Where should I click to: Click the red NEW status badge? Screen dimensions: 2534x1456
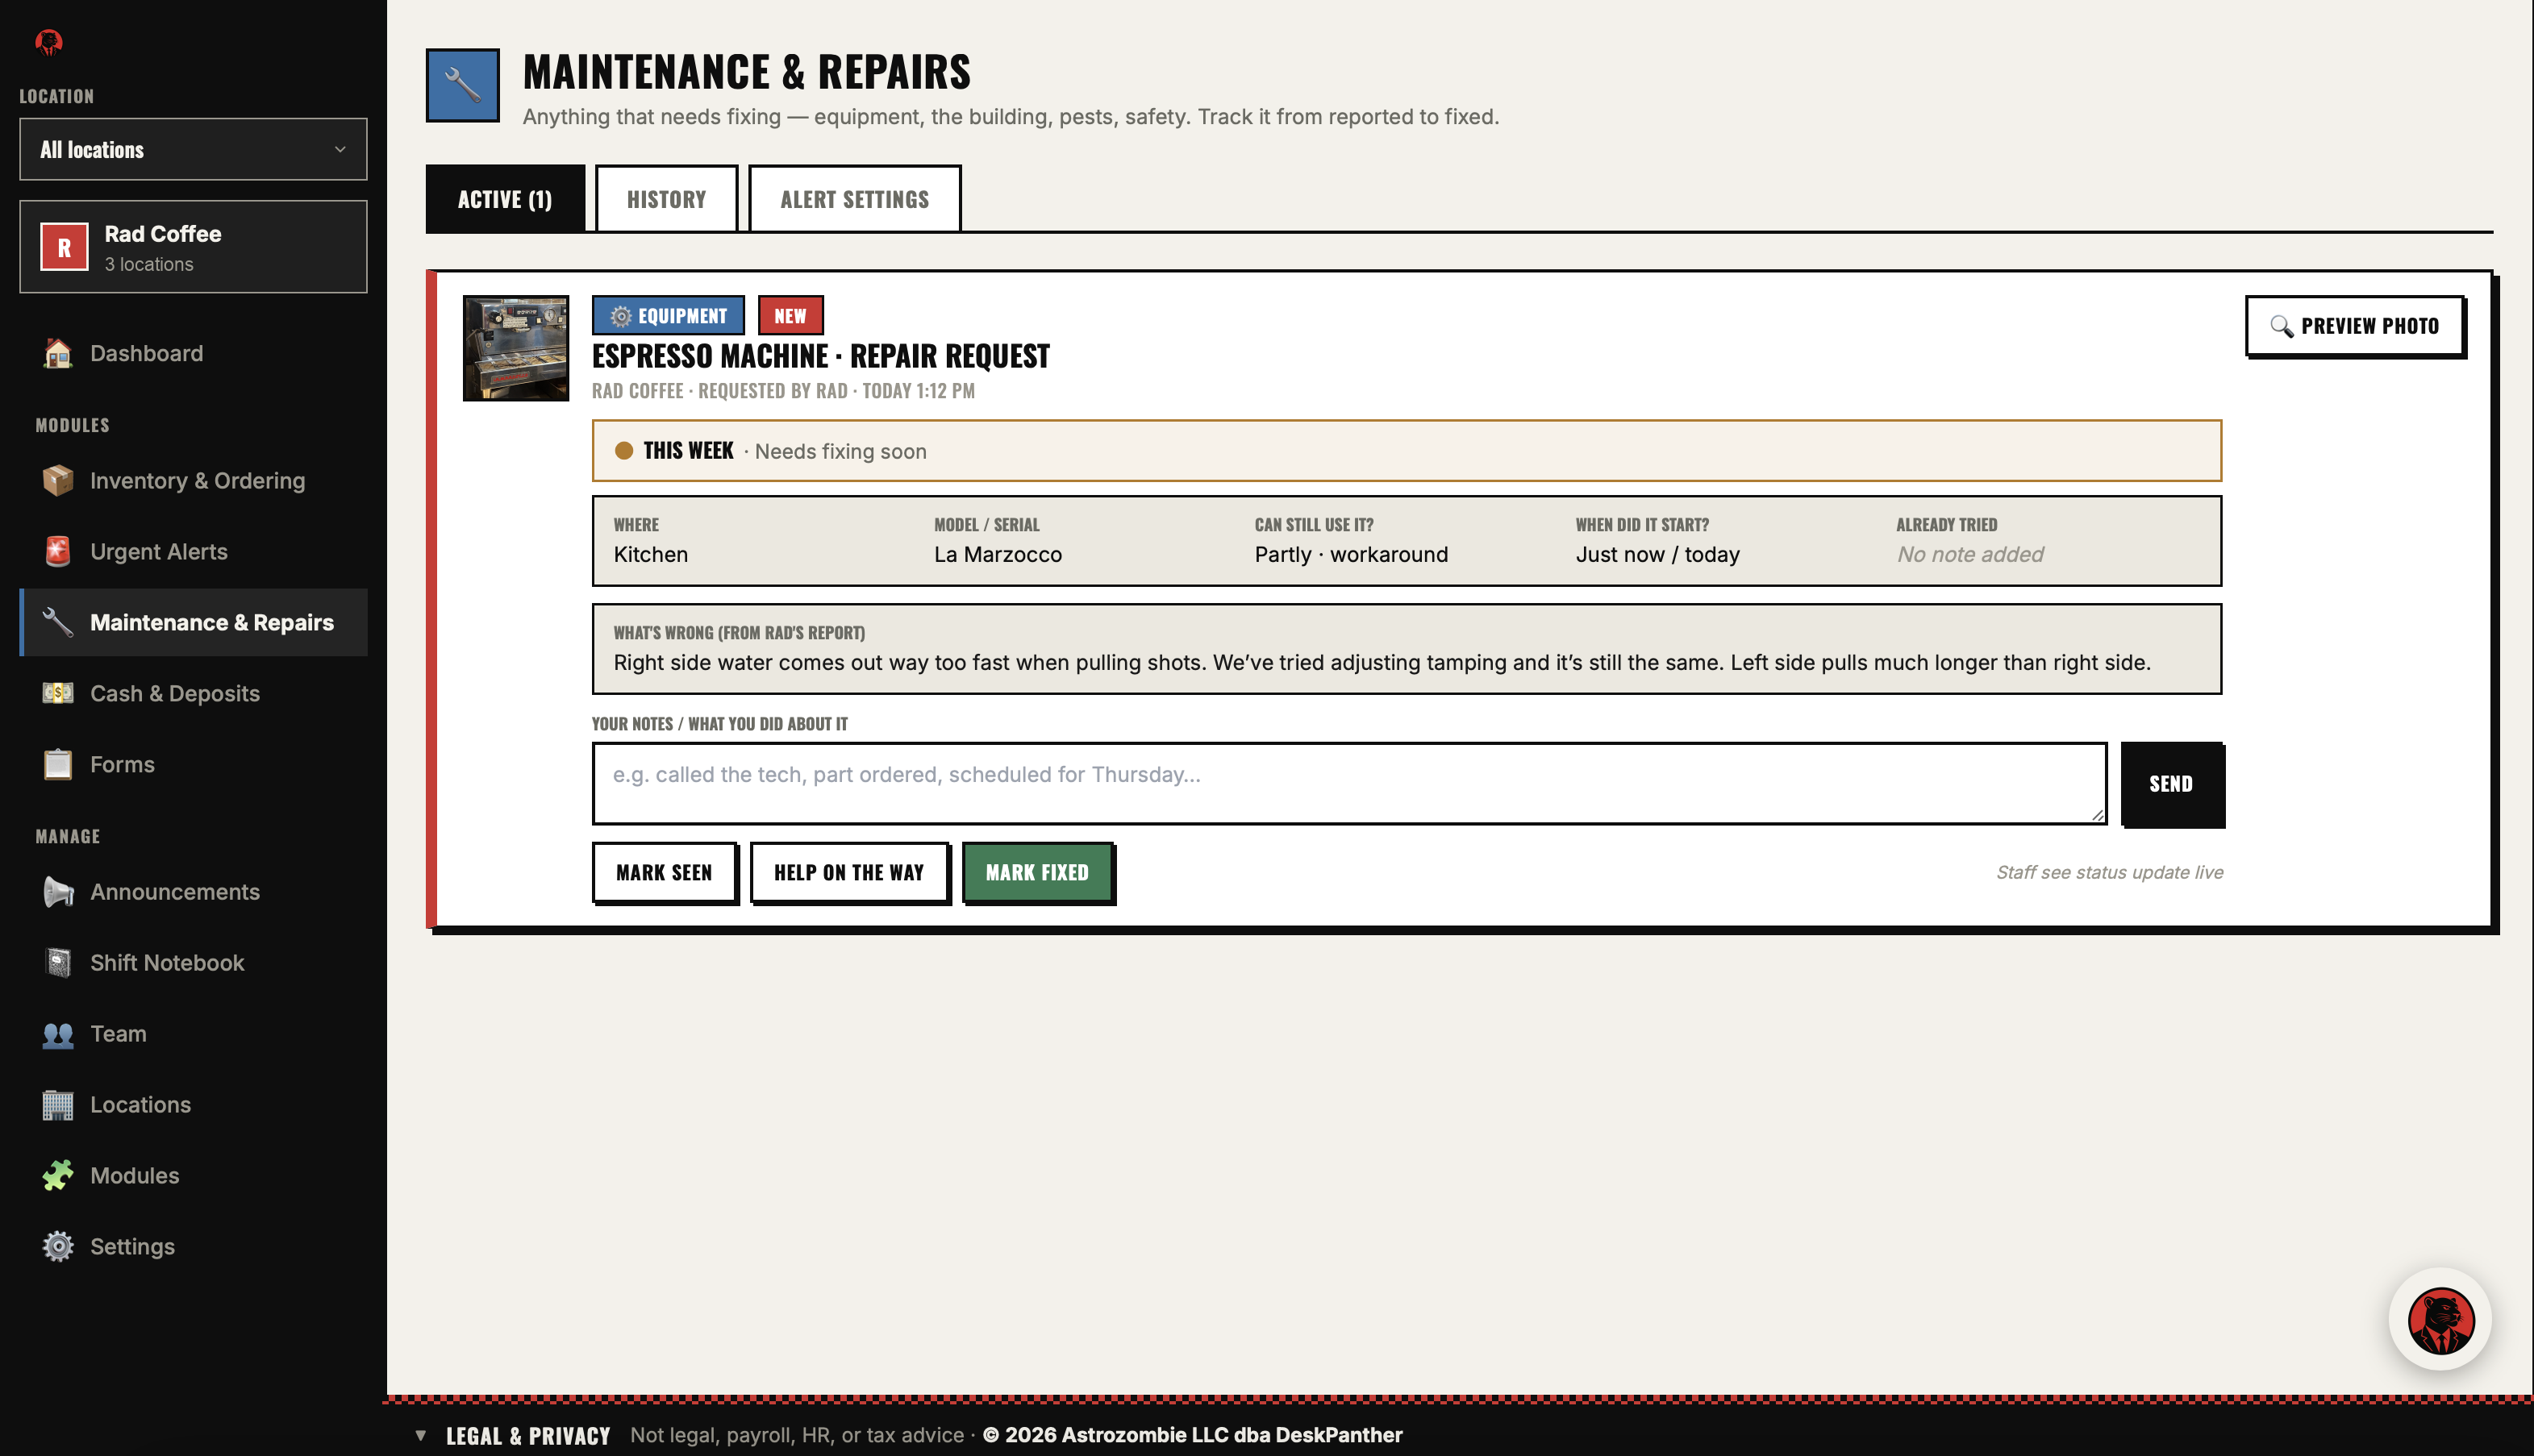[790, 316]
